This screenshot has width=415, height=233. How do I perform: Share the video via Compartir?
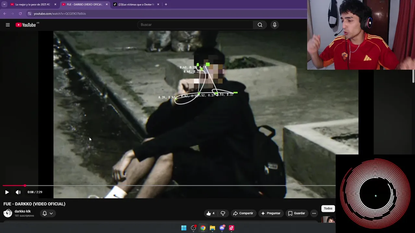point(243,213)
